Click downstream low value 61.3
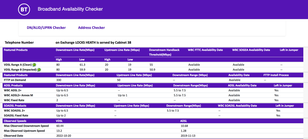Viewport: 308px width, 139px height. tap(82, 65)
